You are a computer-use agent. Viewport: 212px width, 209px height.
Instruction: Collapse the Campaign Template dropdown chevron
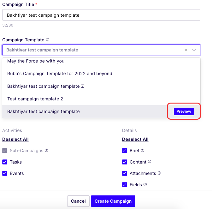pos(194,50)
